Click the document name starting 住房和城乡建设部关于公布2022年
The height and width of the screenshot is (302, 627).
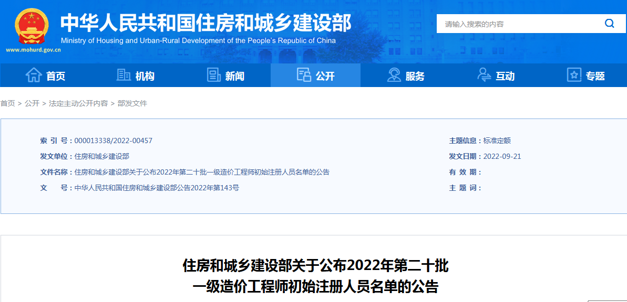click(202, 172)
